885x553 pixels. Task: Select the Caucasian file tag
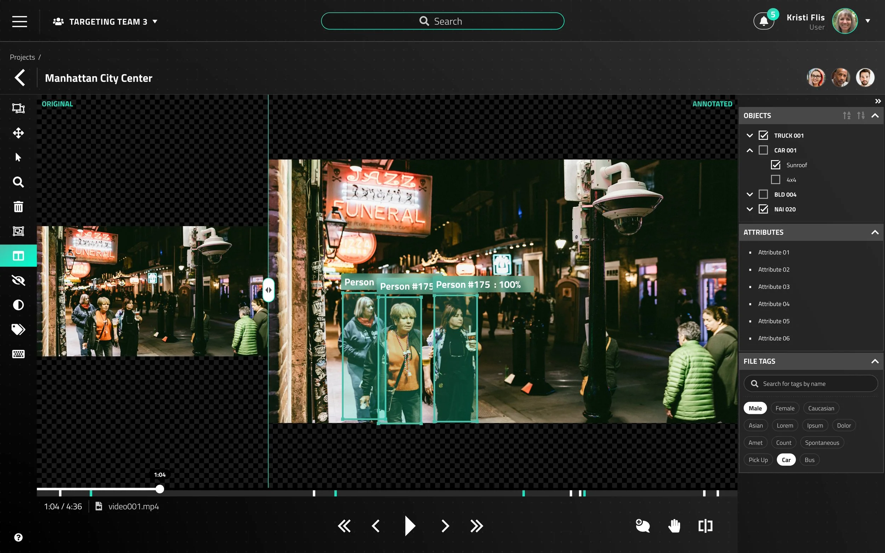(x=821, y=408)
